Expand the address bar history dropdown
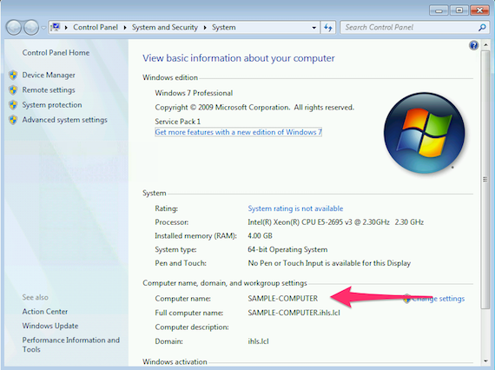 [313, 28]
